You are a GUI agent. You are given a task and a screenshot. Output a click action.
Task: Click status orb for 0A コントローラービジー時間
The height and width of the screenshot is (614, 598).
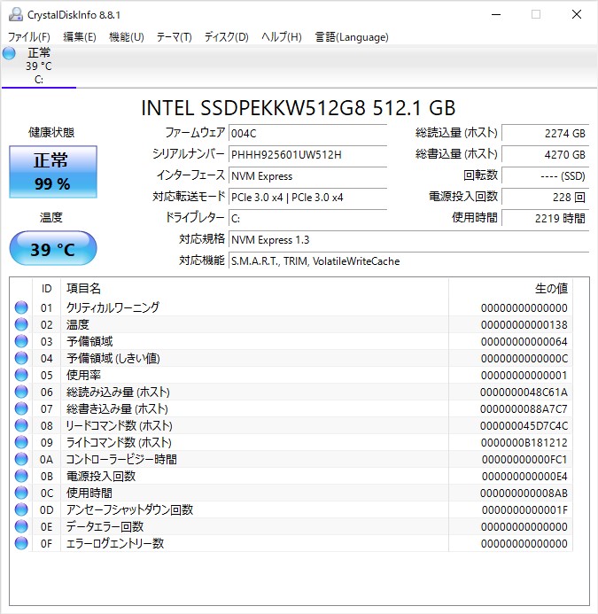click(x=21, y=459)
